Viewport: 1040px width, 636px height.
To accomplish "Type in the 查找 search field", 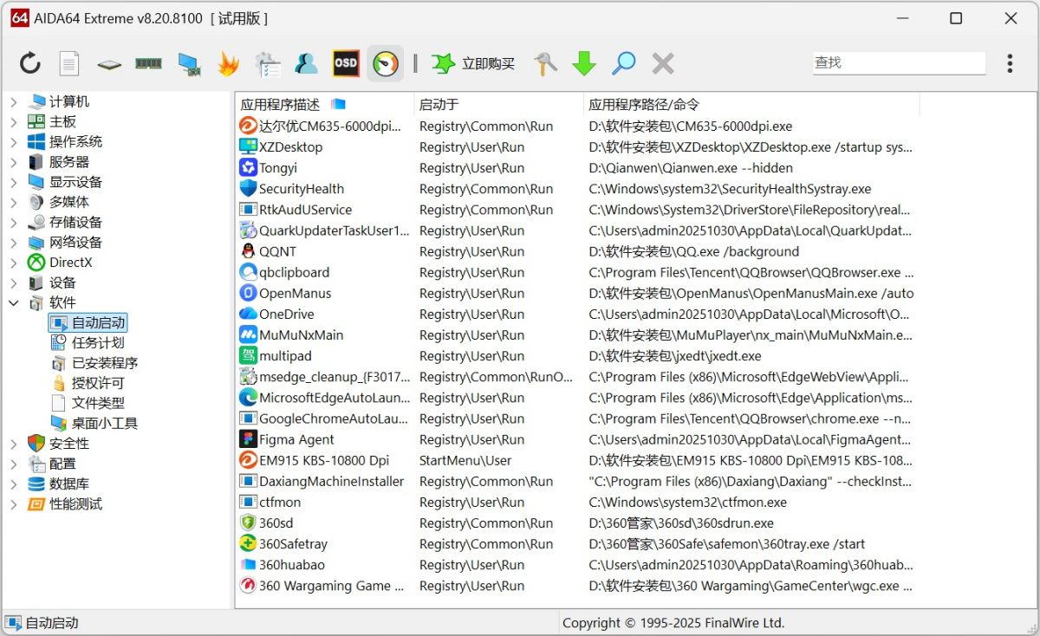I will click(x=898, y=62).
